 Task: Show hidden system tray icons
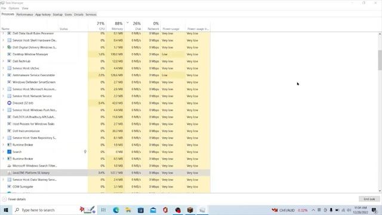click(313, 210)
